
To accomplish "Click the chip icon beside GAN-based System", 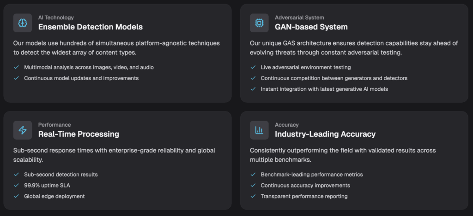I will click(259, 23).
